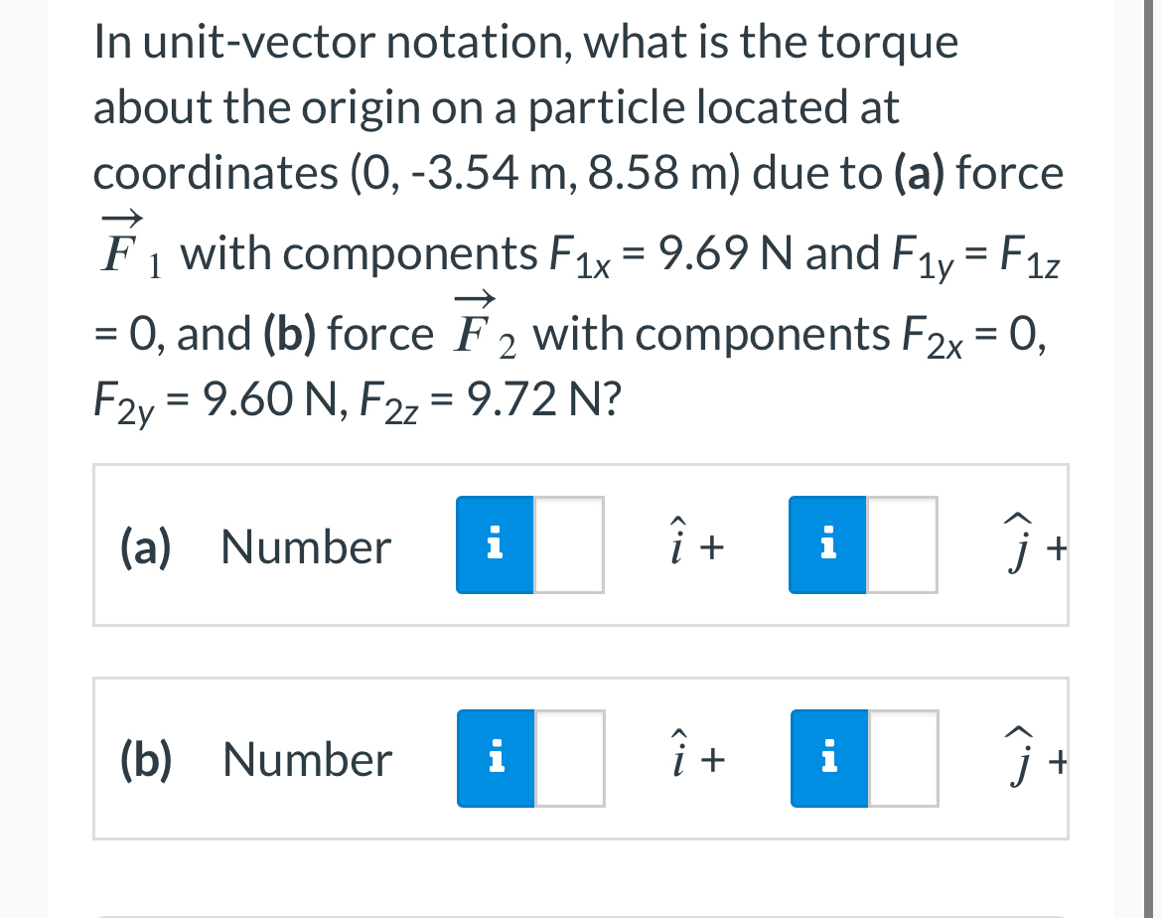1162x918 pixels.
Task: Click the info icon beside part (a) second answer box
Action: point(828,544)
